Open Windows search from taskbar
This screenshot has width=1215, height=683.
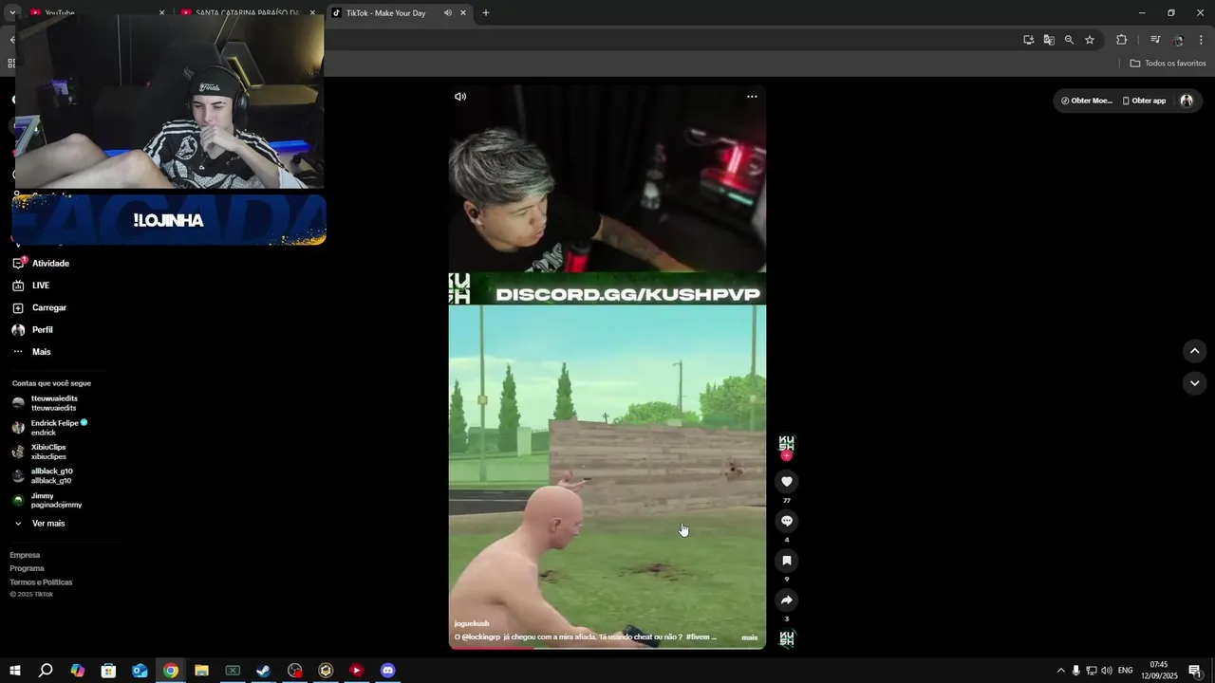(x=46, y=671)
